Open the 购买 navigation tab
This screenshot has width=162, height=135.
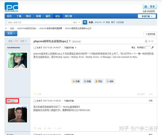coord(29,16)
